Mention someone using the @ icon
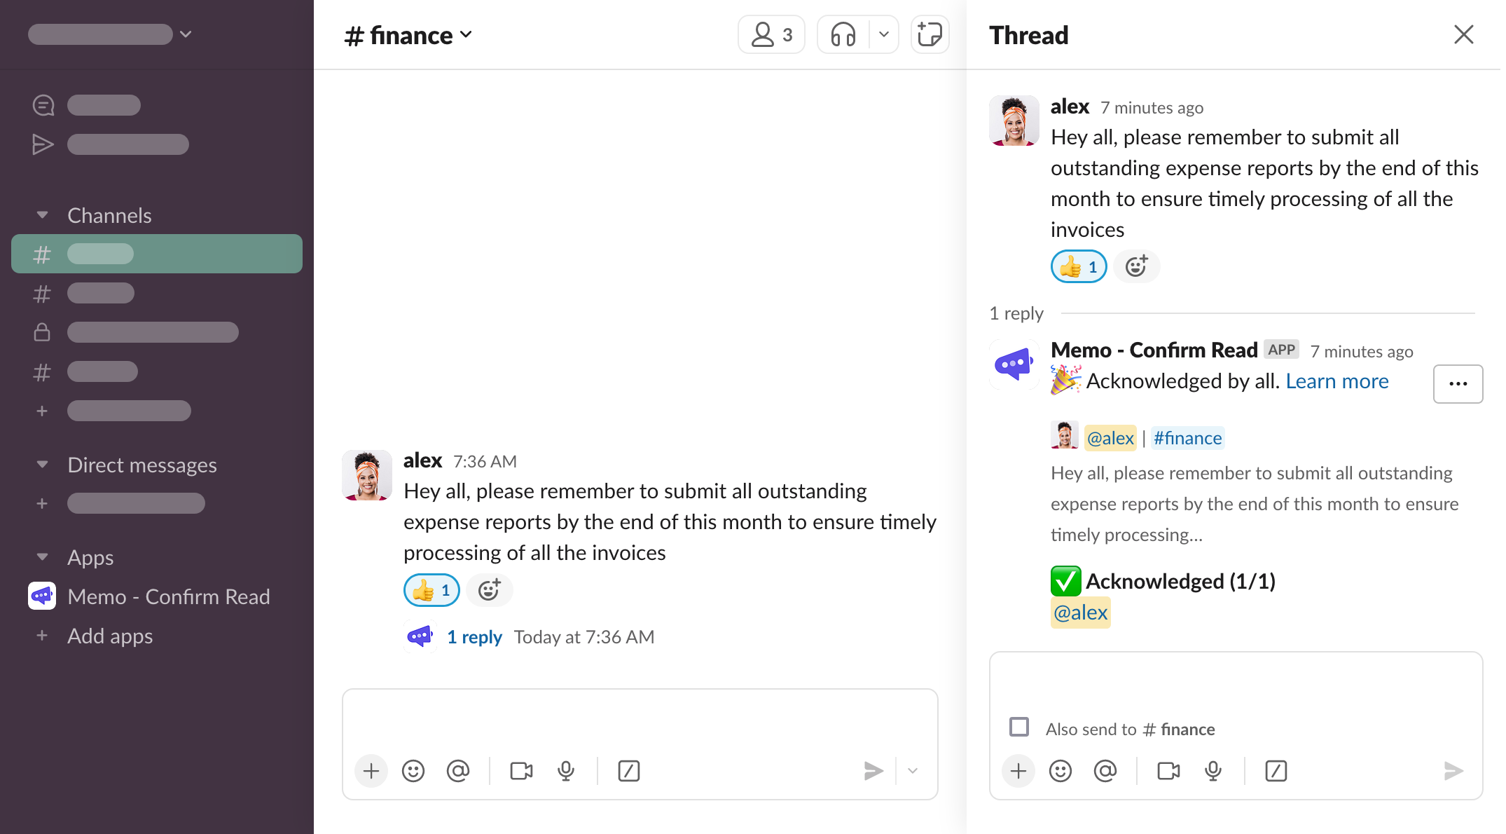This screenshot has width=1506, height=834. [x=459, y=771]
